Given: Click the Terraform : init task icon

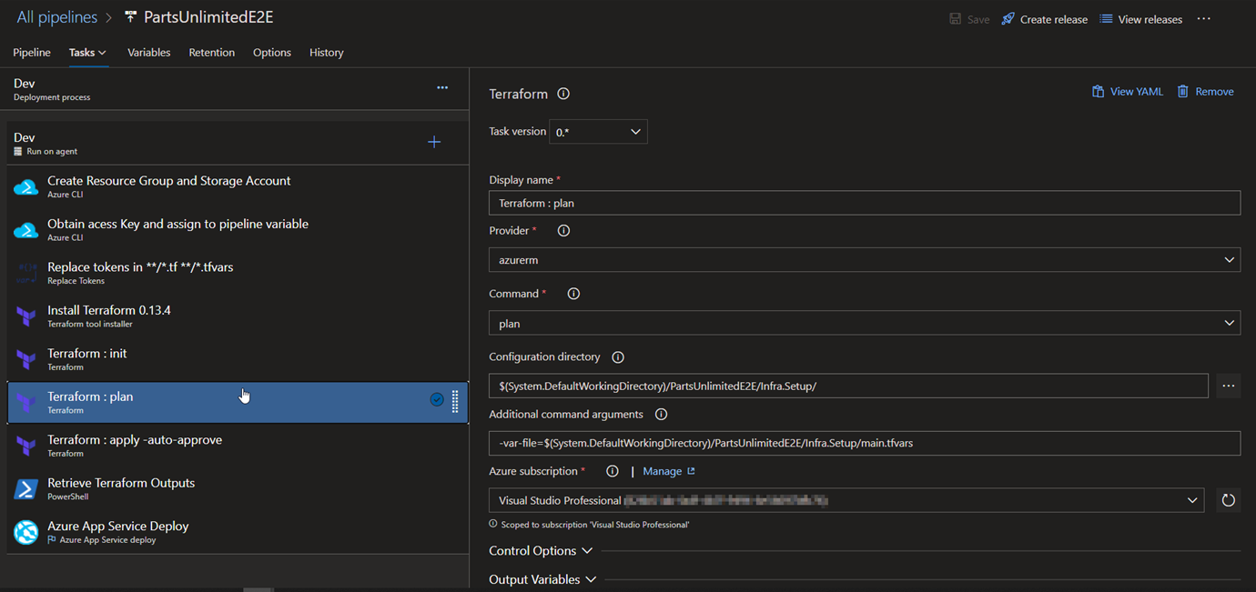Looking at the screenshot, I should [x=25, y=360].
